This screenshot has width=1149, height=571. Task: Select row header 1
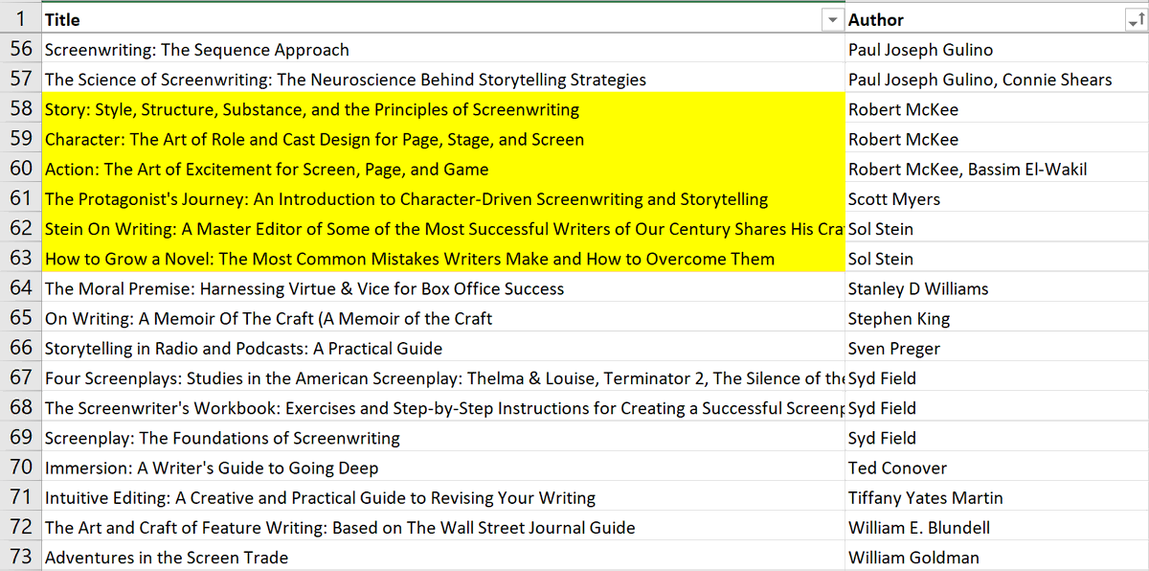(x=21, y=19)
